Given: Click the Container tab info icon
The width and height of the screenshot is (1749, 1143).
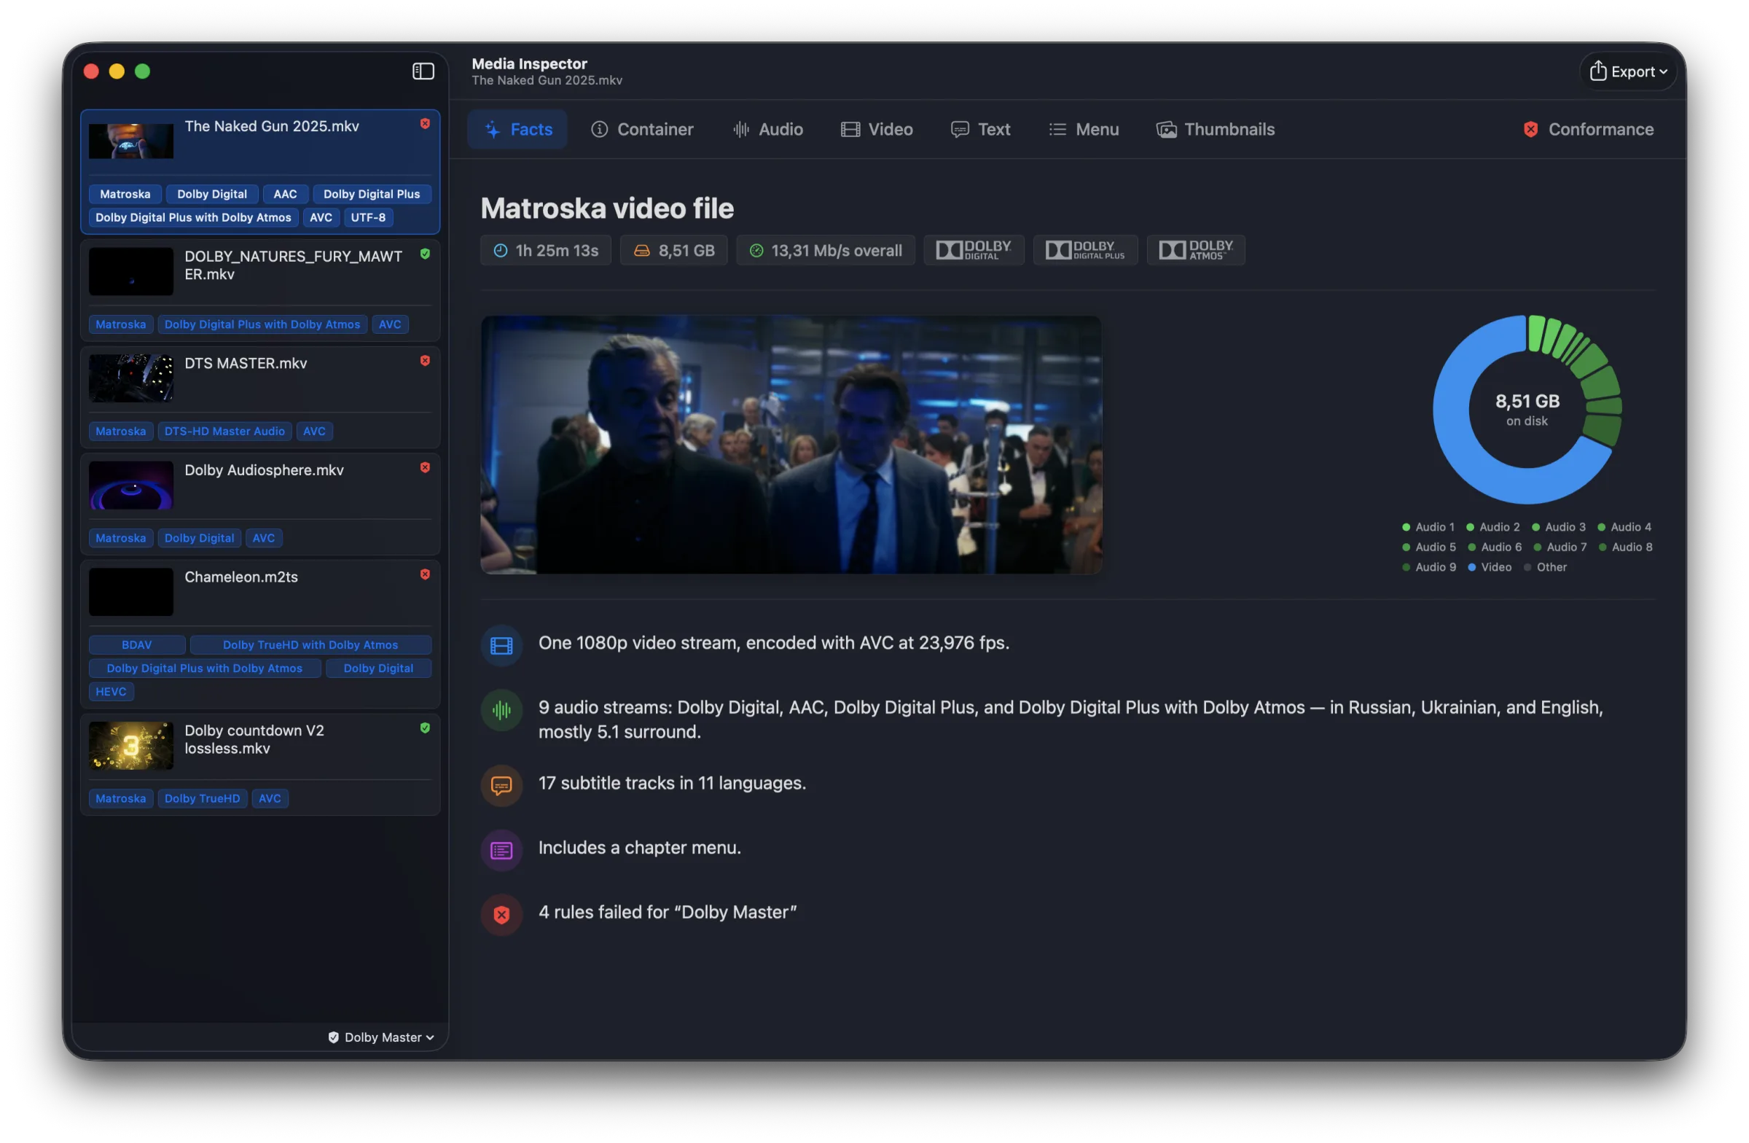Looking at the screenshot, I should pos(600,129).
